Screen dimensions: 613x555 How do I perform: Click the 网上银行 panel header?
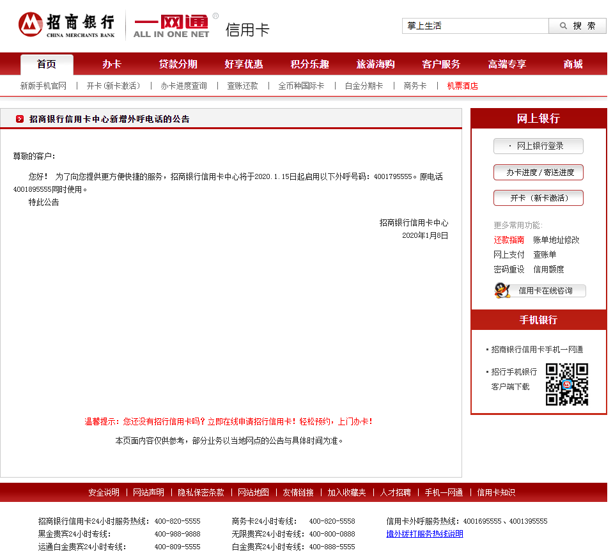538,118
